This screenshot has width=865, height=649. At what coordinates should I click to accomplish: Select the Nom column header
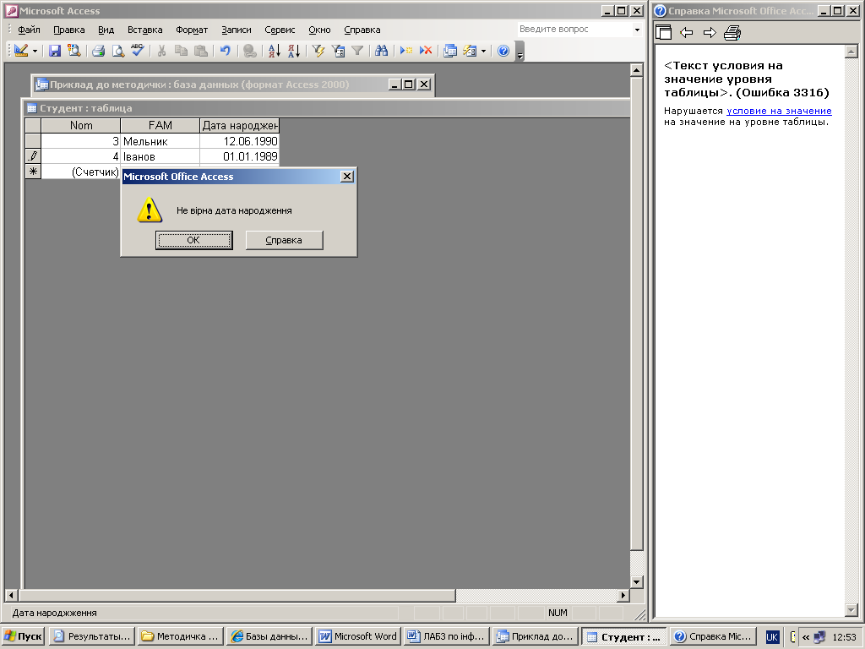click(80, 125)
